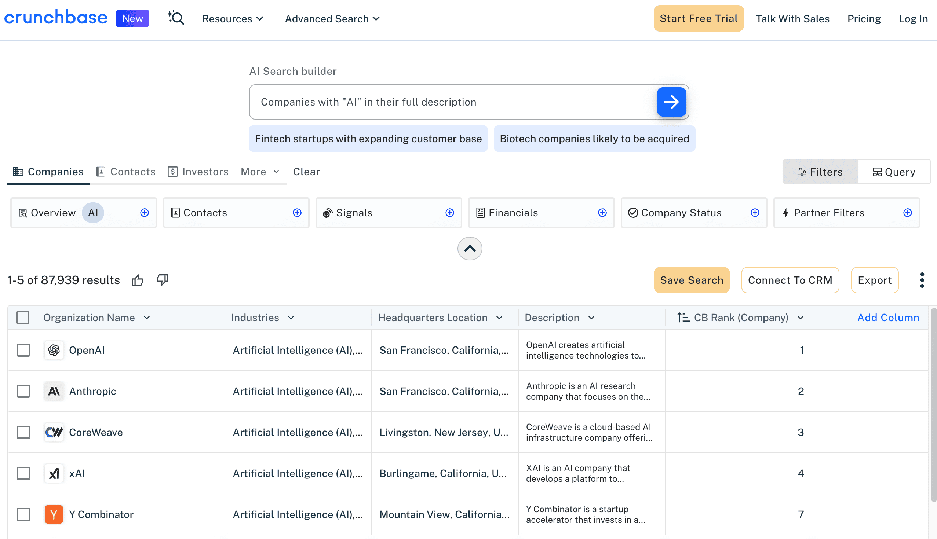Open Headquarters Location column dropdown
Screen dimensions: 937x539
pos(499,318)
